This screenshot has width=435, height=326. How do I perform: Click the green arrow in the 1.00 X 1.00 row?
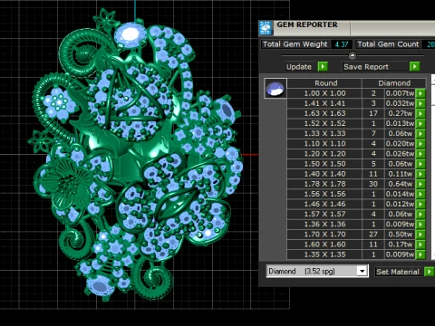(x=420, y=93)
